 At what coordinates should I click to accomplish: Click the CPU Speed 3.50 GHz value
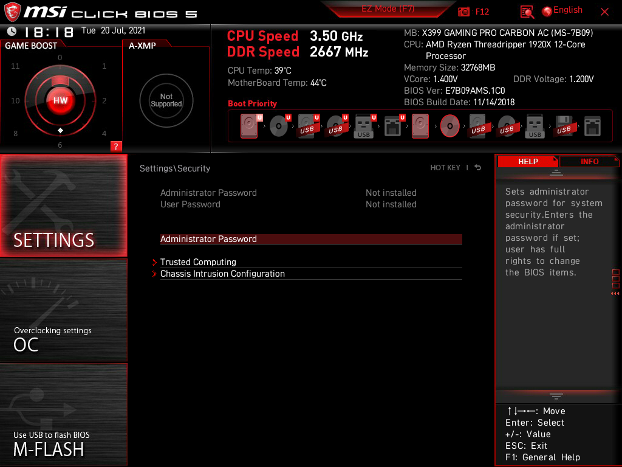click(x=337, y=36)
